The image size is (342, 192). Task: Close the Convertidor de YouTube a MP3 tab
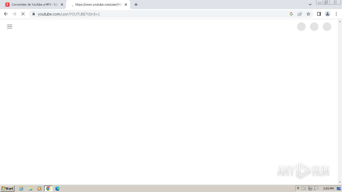[x=62, y=5]
